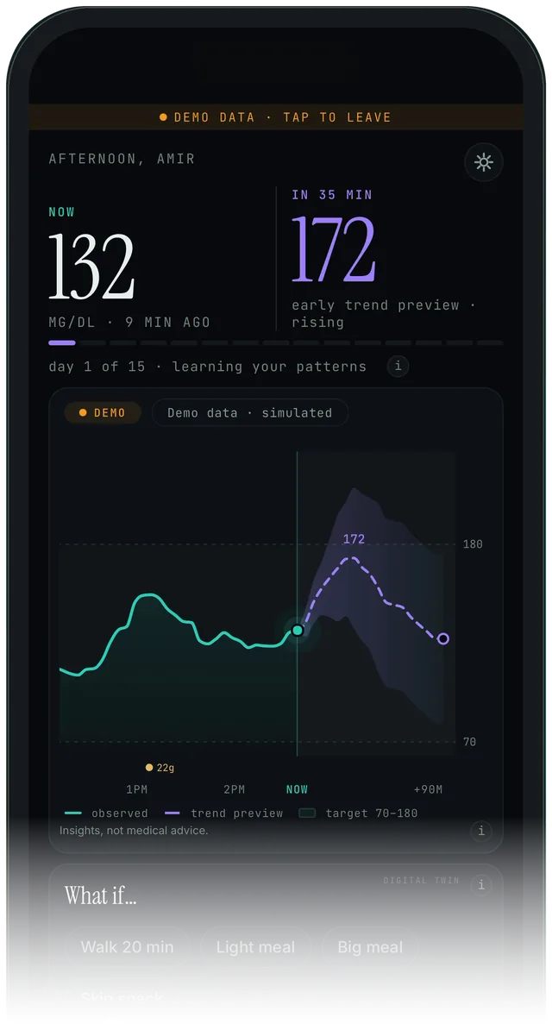Viewport: 552px width, 1030px height.
Task: Click the Insights, not medical advice text
Action: click(134, 831)
